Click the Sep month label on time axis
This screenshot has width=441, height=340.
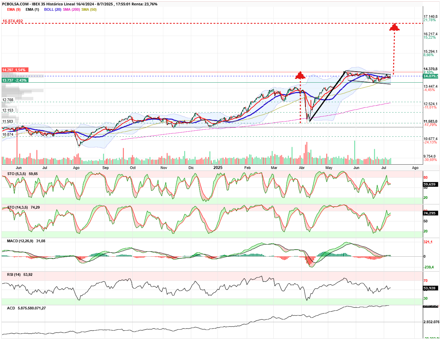pyautogui.click(x=106, y=168)
